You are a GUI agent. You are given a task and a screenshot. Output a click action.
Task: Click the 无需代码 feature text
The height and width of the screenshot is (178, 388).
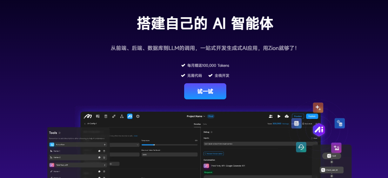coord(194,76)
